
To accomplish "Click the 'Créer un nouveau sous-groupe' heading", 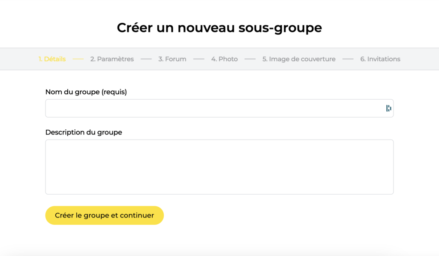I will pyautogui.click(x=219, y=28).
